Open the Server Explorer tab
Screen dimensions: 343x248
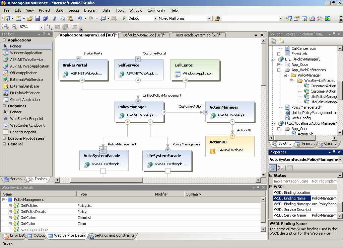[x=14, y=179]
